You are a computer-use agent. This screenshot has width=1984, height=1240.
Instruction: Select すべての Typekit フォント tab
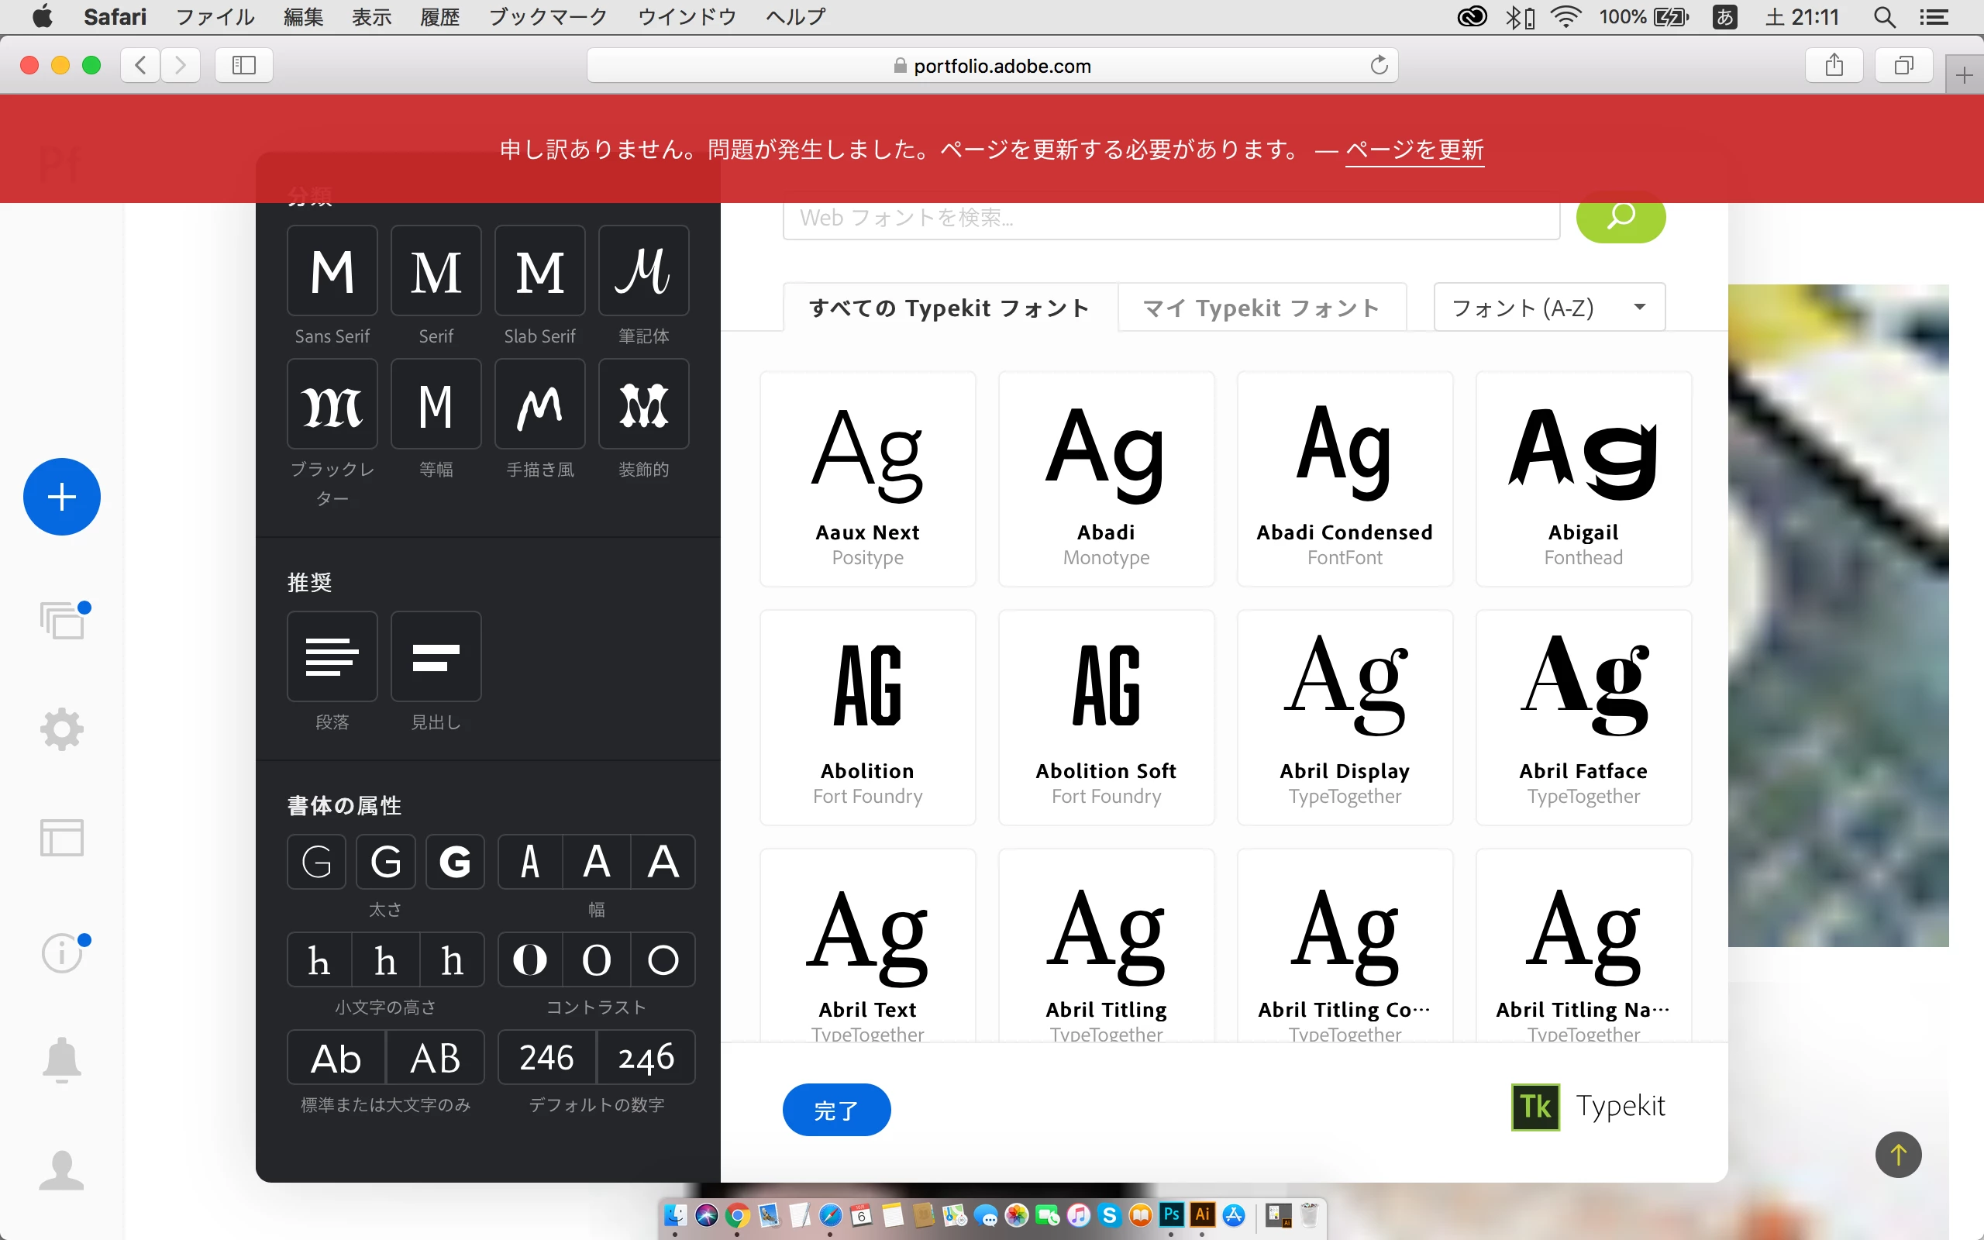click(949, 308)
